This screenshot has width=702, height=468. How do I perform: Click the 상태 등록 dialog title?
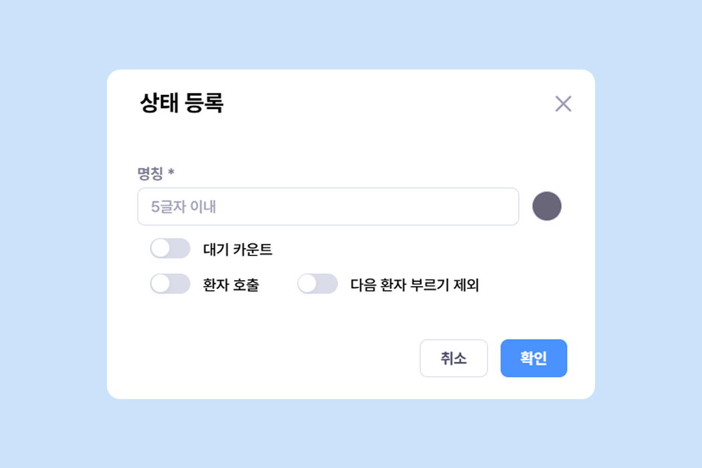pyautogui.click(x=181, y=104)
